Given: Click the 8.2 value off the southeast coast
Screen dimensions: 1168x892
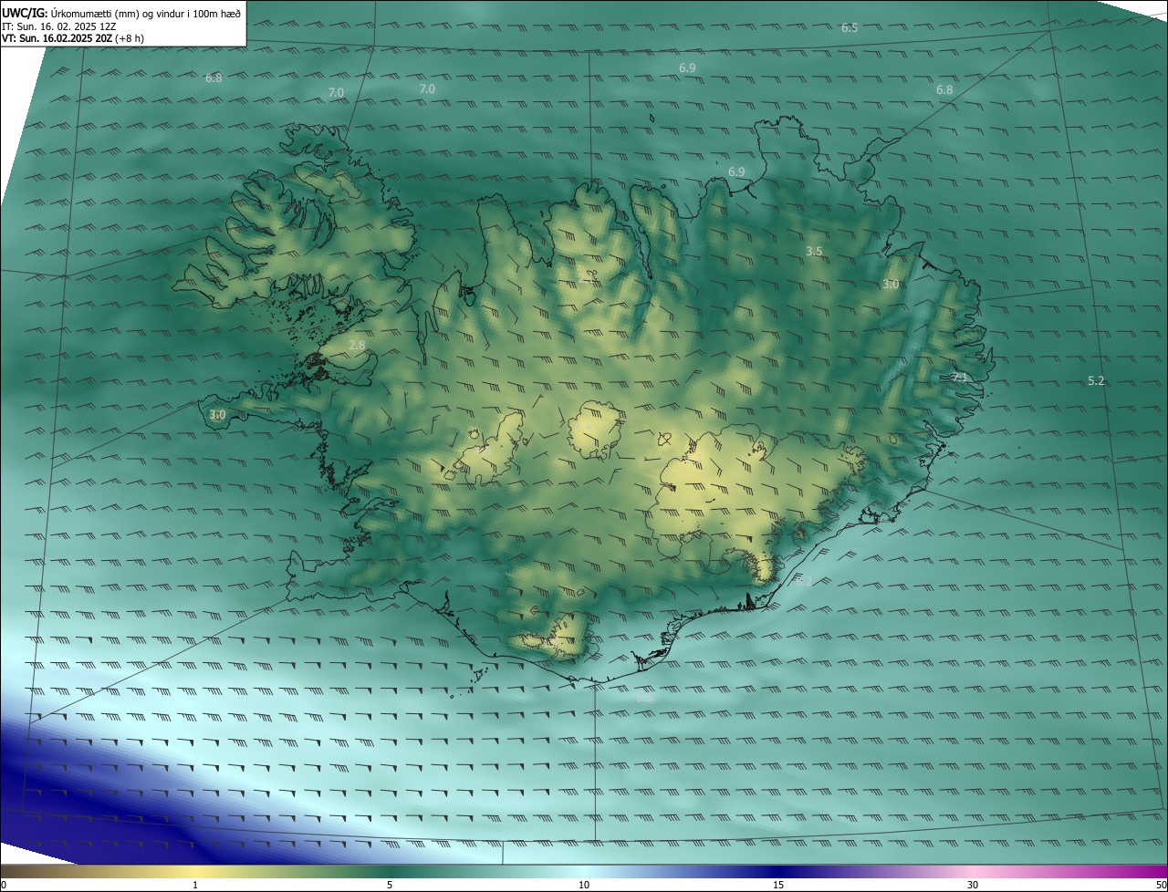Looking at the screenshot, I should pyautogui.click(x=803, y=580).
